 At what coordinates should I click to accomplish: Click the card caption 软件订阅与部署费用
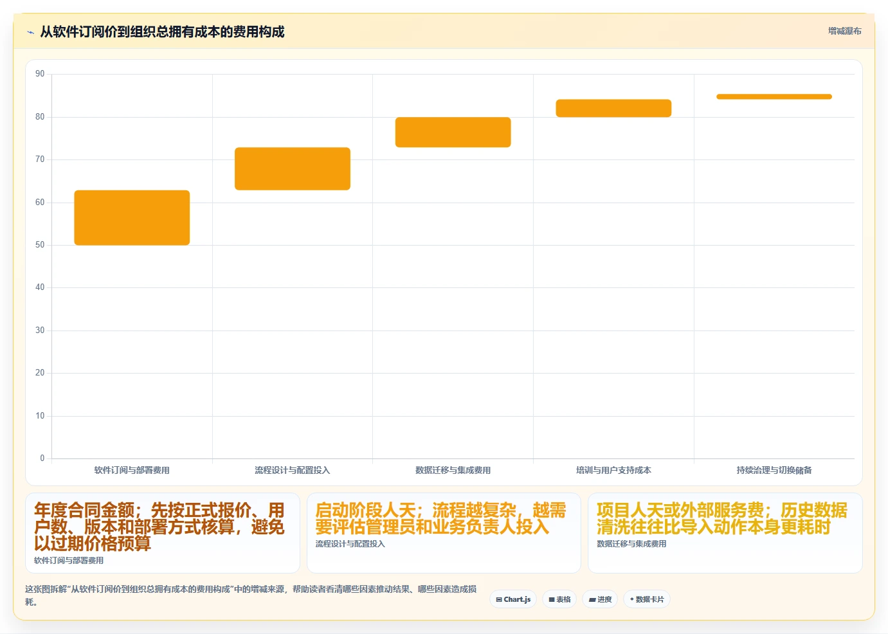click(x=69, y=560)
